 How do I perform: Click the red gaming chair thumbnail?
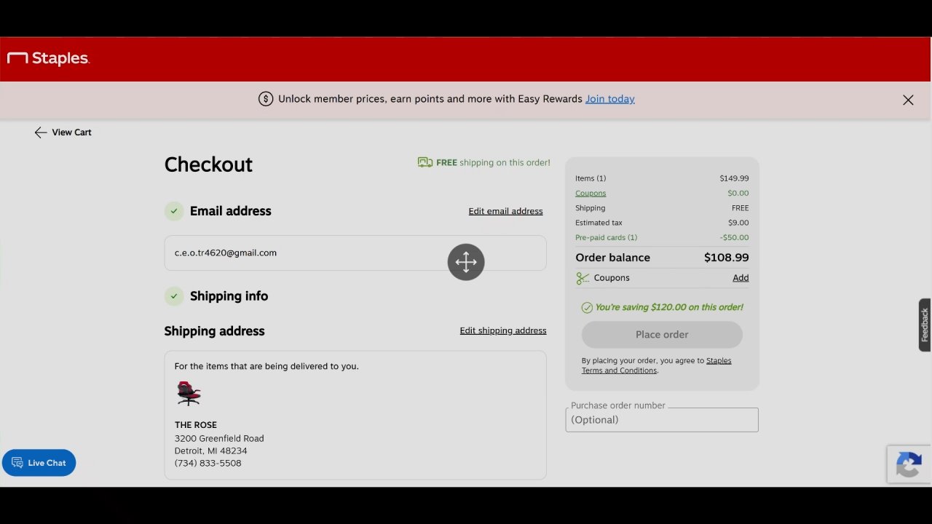[x=189, y=394]
